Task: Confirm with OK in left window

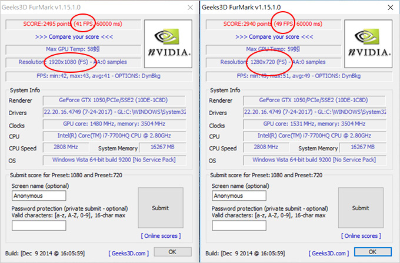Action: (172, 252)
